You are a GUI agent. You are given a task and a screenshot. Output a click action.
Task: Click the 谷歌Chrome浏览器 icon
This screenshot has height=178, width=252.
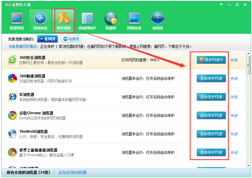pos(12,115)
